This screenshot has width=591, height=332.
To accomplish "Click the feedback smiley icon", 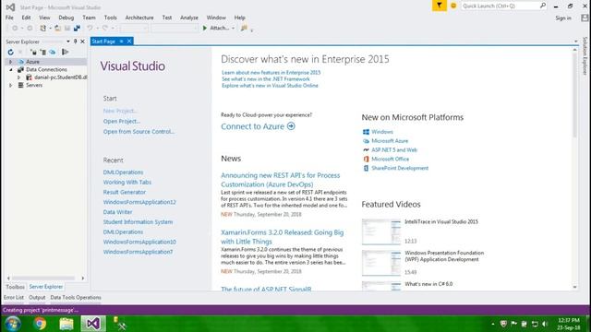I will 453,6.
